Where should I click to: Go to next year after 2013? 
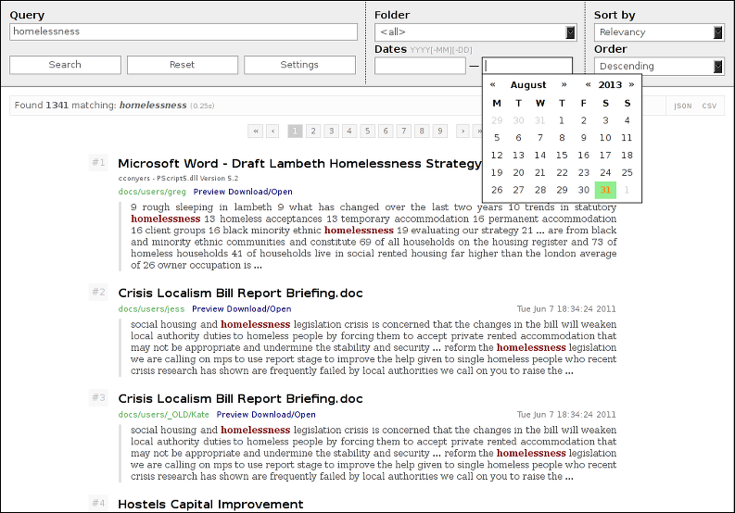(x=631, y=85)
